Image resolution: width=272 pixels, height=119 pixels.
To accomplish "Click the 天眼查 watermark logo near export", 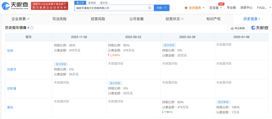I will coord(260,28).
